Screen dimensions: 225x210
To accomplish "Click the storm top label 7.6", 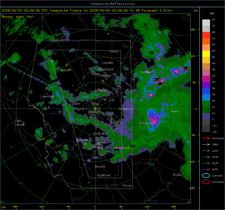I will click(x=160, y=84).
